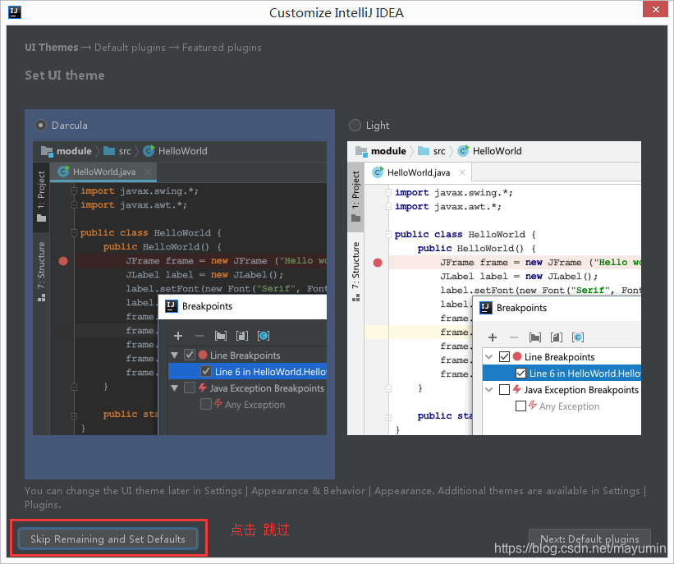Toggle Java Exception Breakpoints checkbox in Light
Image resolution: width=674 pixels, height=564 pixels.
click(504, 389)
